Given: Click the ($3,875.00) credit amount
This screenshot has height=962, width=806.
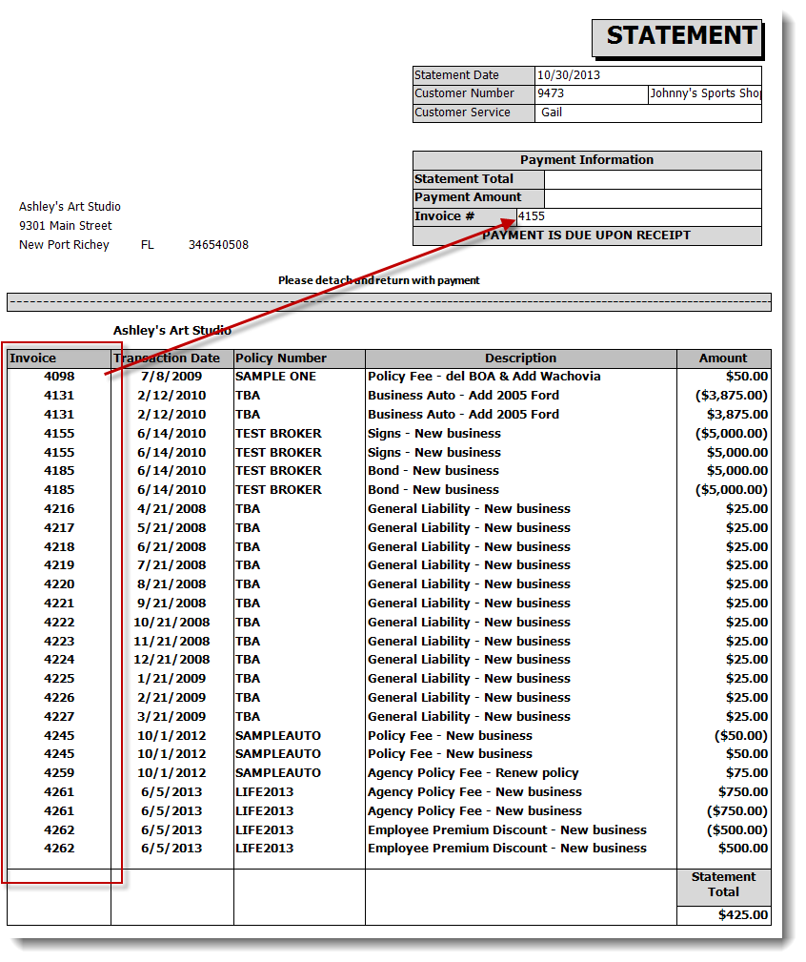Looking at the screenshot, I should [x=732, y=396].
